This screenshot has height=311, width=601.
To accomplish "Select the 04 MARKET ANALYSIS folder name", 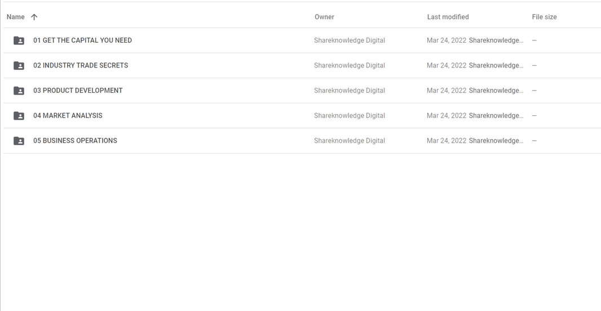I will (68, 115).
